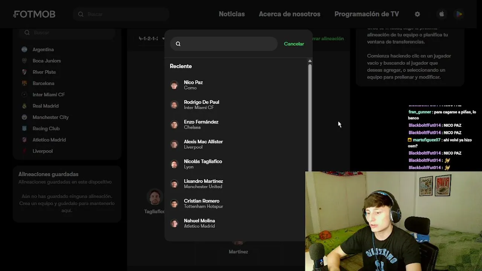
Task: Click the Borrar alineación link
Action: (x=328, y=38)
